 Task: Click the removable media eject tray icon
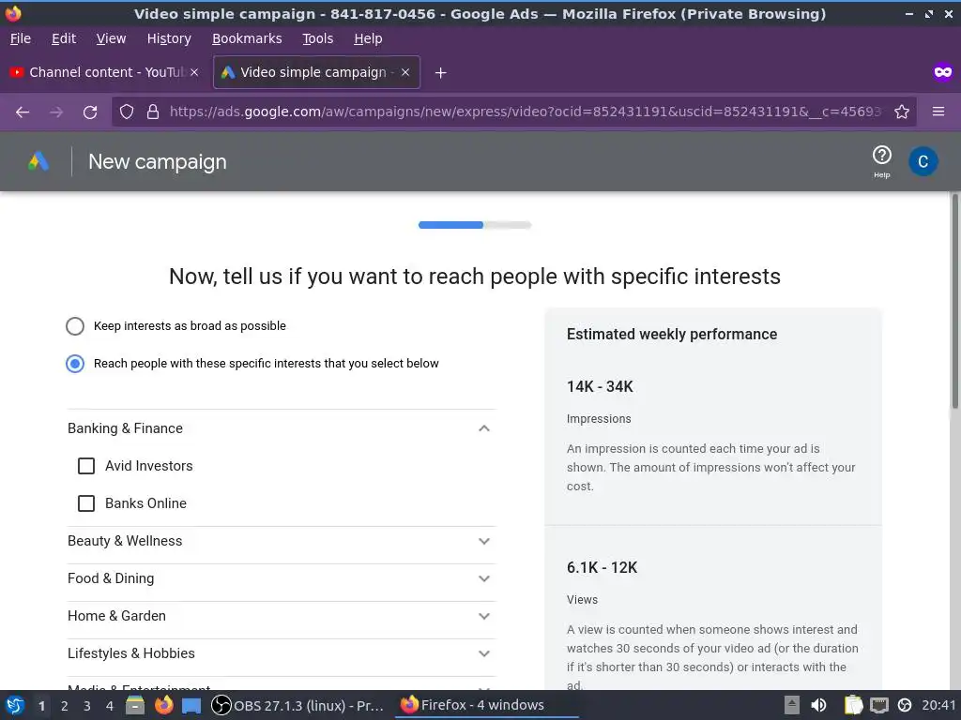point(792,705)
